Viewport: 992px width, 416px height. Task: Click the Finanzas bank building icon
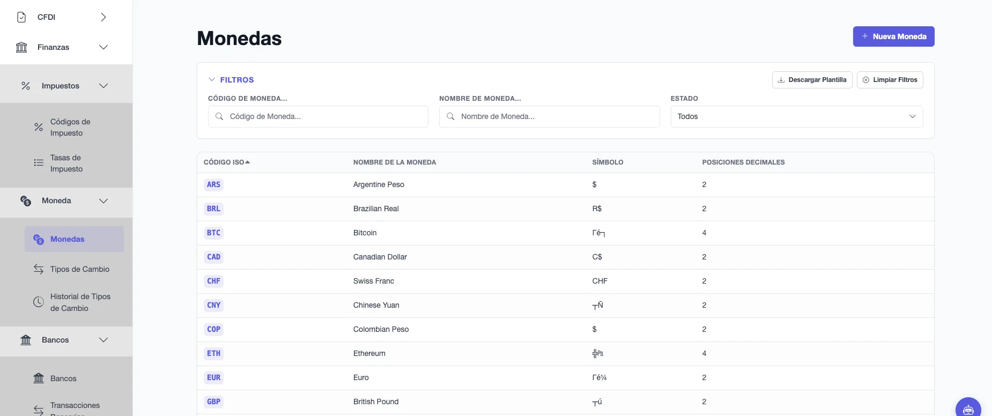tap(21, 47)
